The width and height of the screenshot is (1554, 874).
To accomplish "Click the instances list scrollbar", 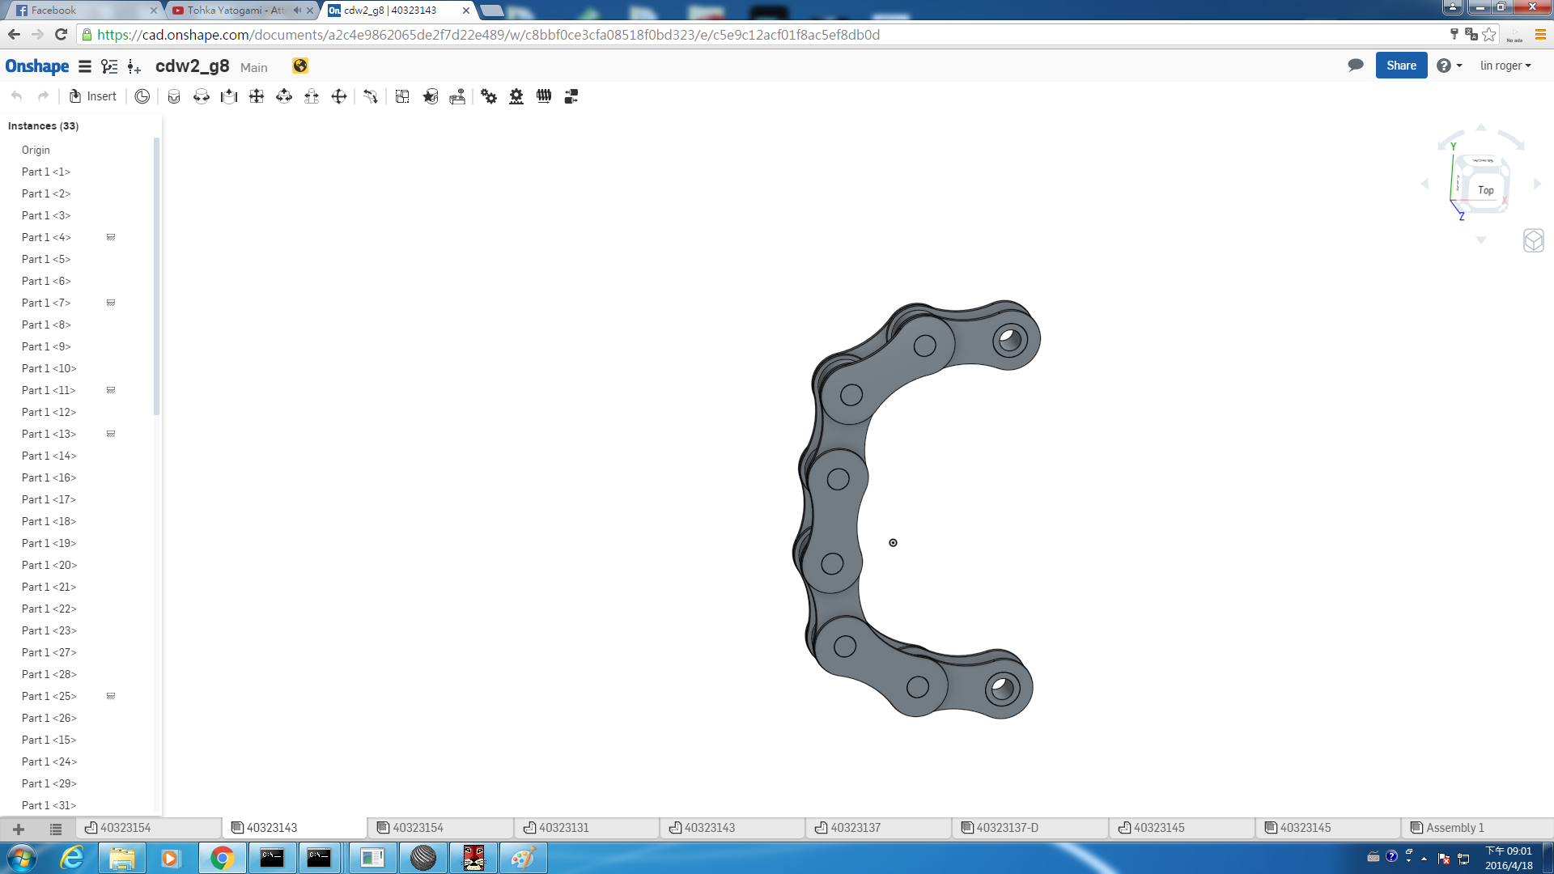I will 156,275.
